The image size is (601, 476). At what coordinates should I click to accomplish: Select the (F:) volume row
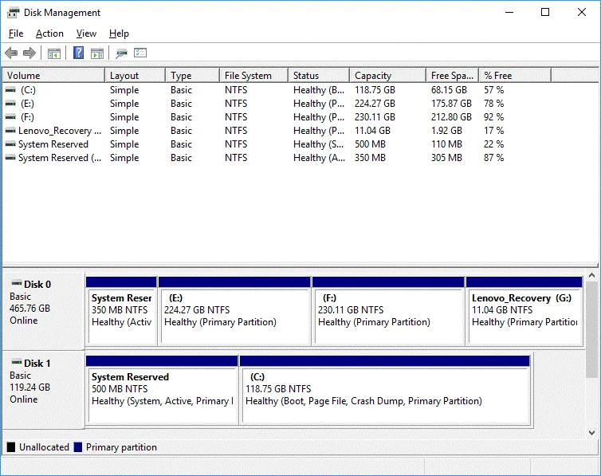coord(277,117)
